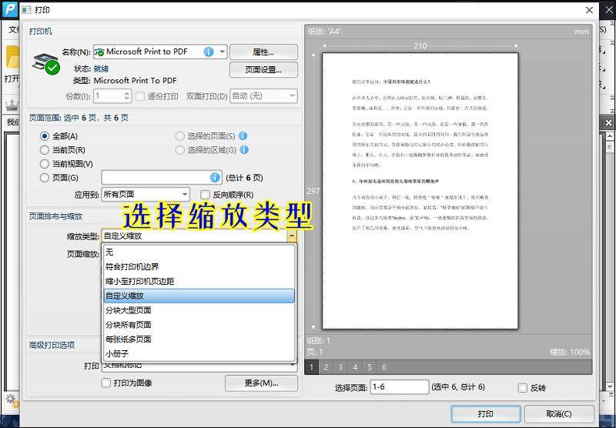
Task: Open printer name dropdown
Action: point(223,52)
